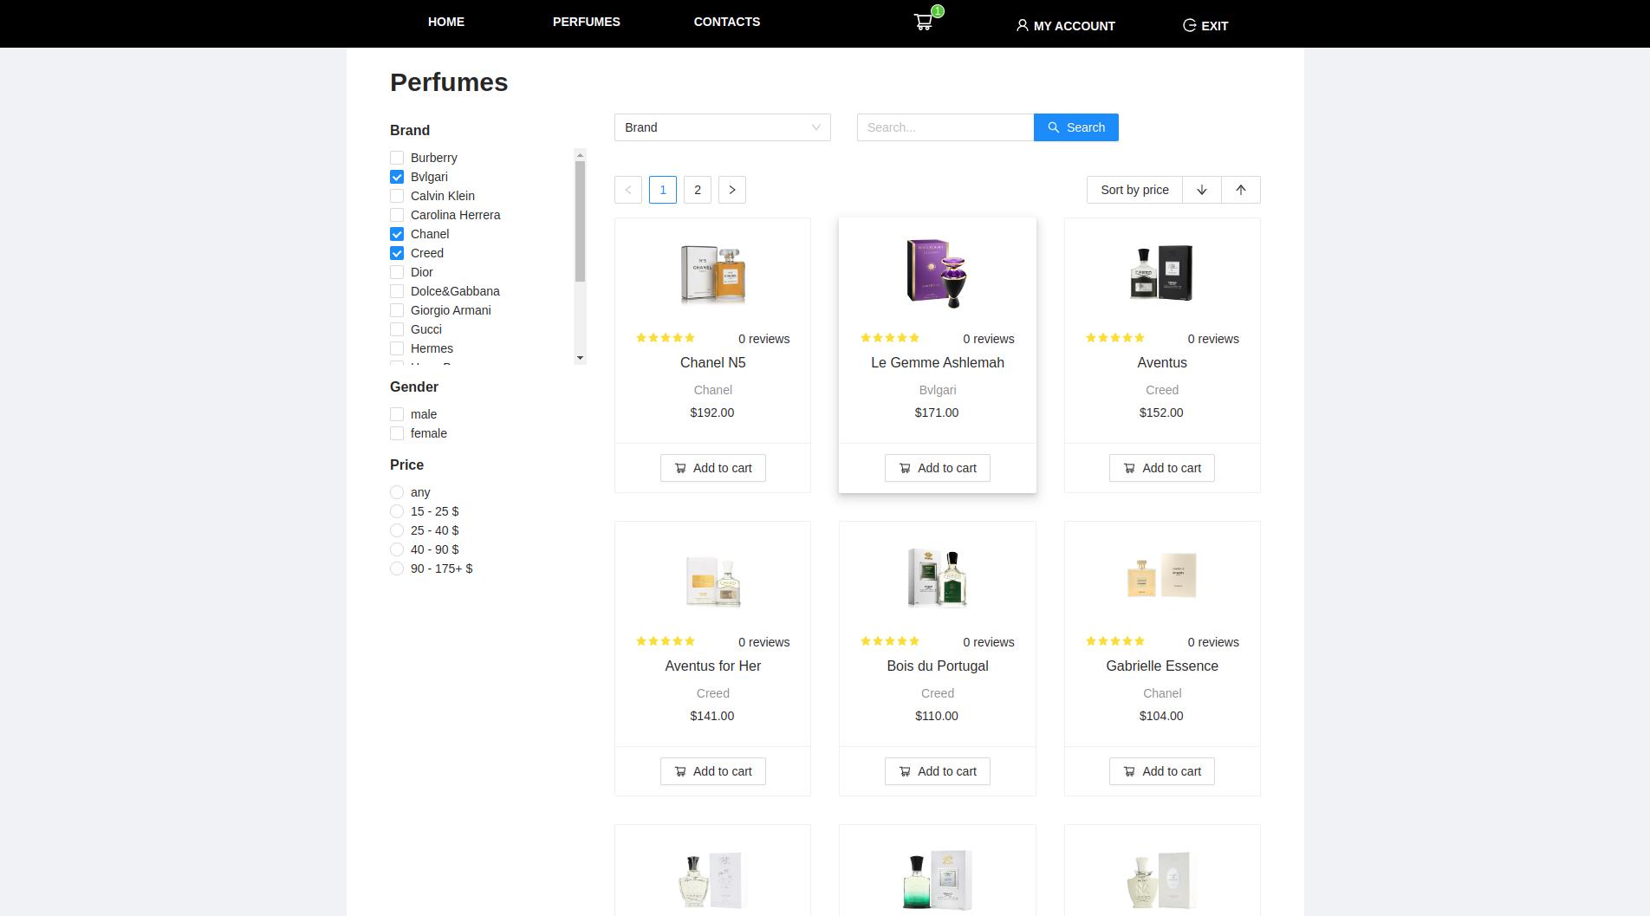The width and height of the screenshot is (1650, 916).
Task: Check the Gucci brand filter
Action: [x=397, y=329]
